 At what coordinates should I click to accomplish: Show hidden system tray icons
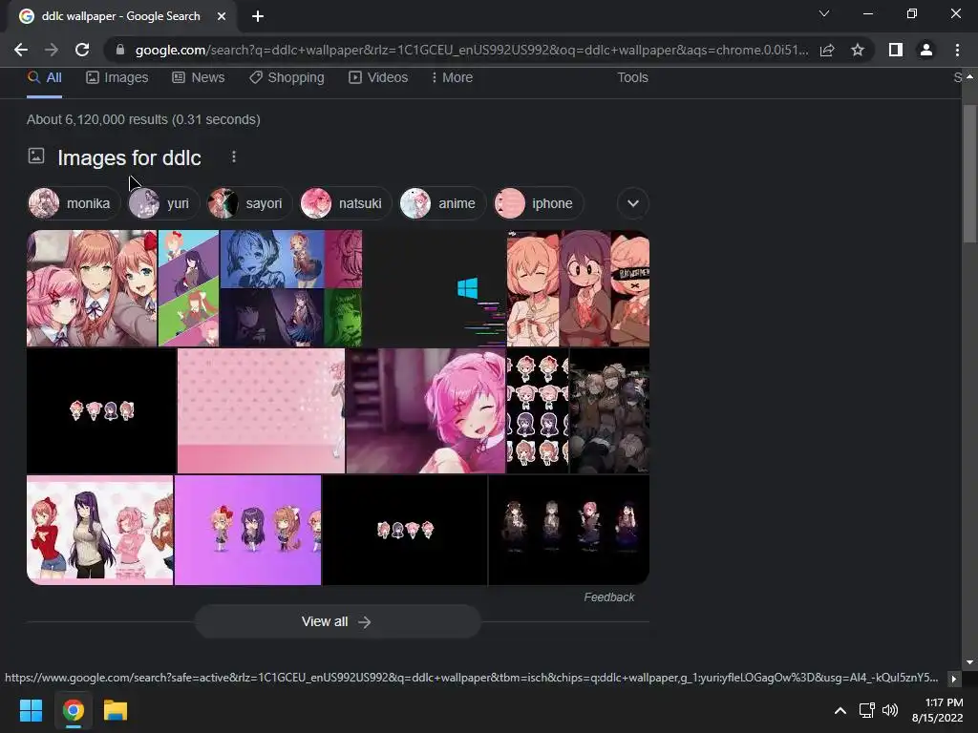click(x=840, y=710)
